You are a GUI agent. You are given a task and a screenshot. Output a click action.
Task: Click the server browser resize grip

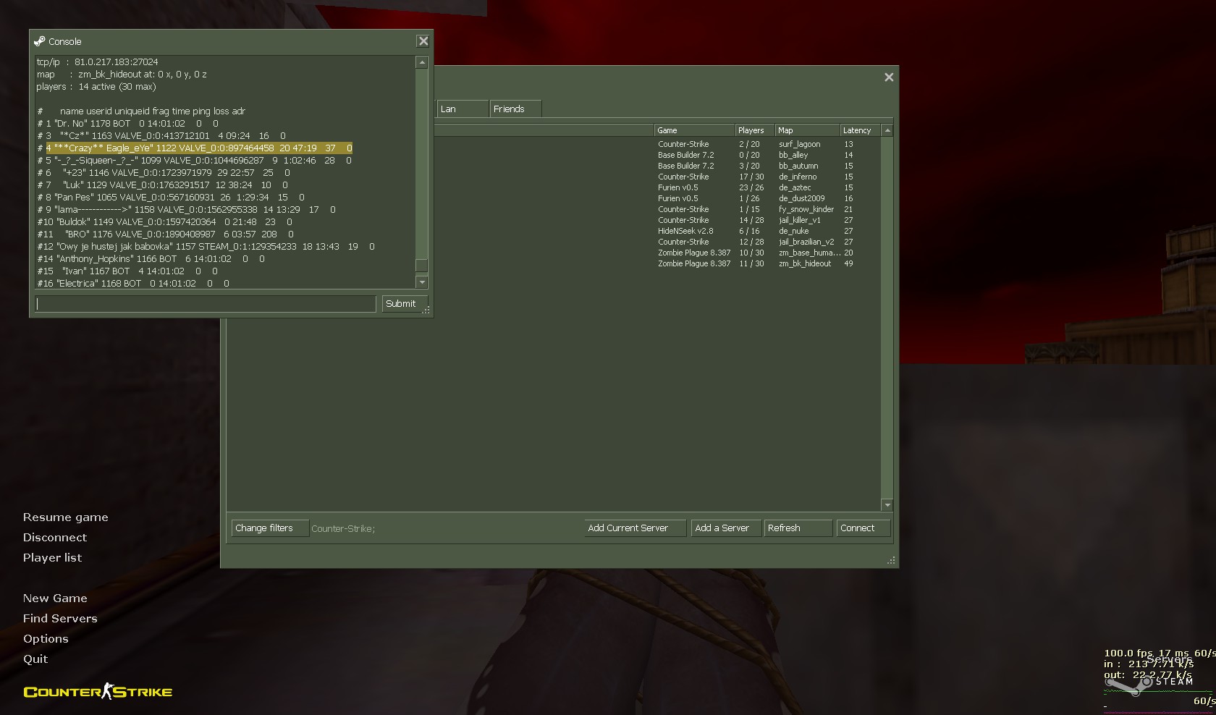click(892, 560)
